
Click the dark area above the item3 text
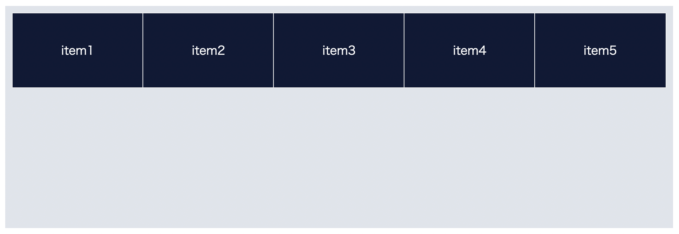(x=339, y=29)
